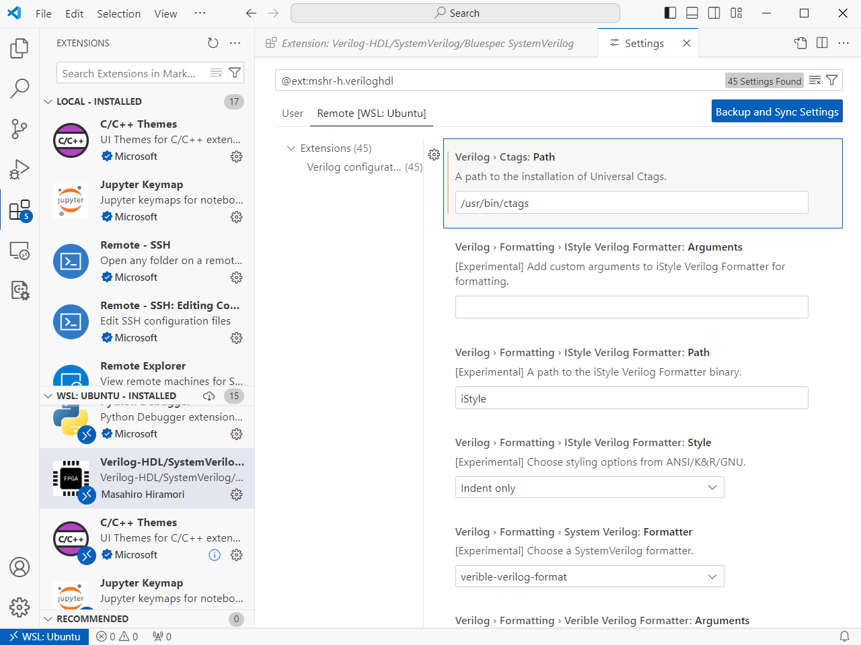Customize editor layout icon
The image size is (861, 645).
tap(737, 13)
